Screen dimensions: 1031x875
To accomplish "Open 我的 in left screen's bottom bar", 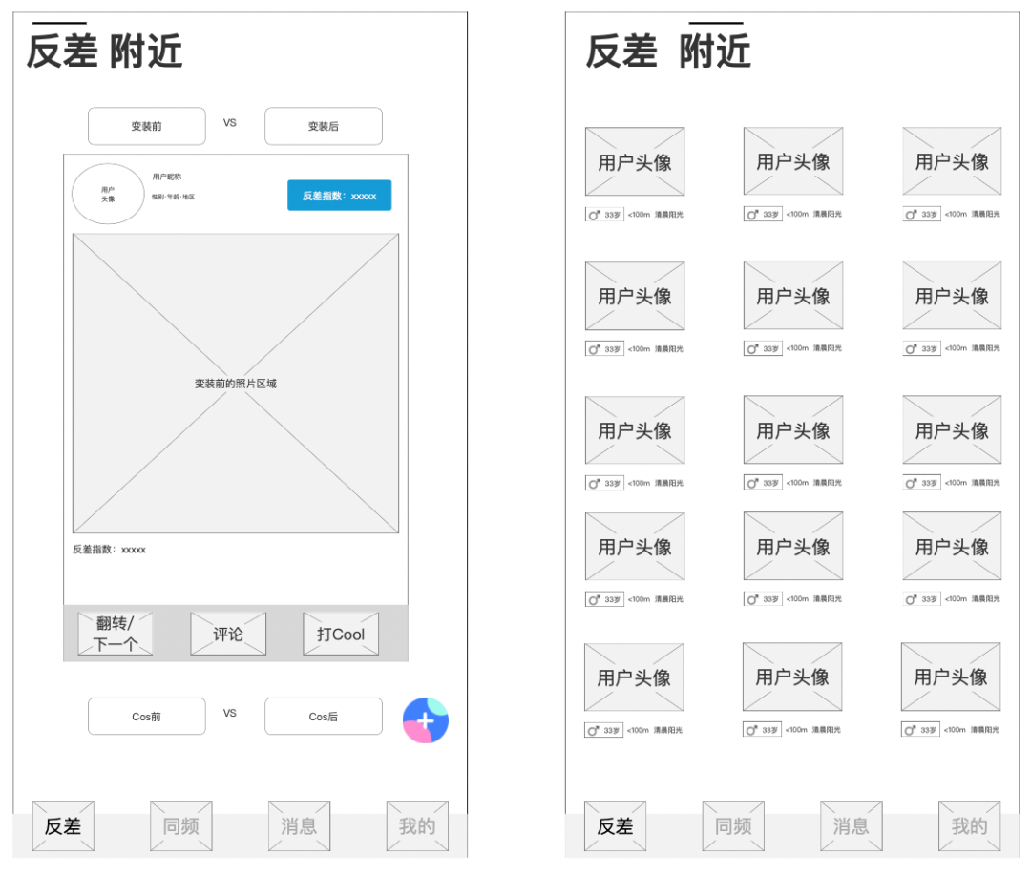I will click(417, 825).
